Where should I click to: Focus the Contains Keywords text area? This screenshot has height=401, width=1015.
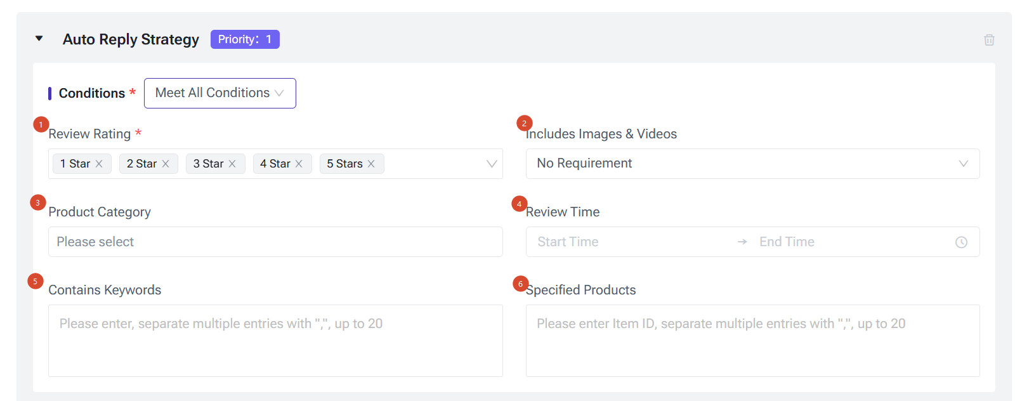click(x=275, y=341)
